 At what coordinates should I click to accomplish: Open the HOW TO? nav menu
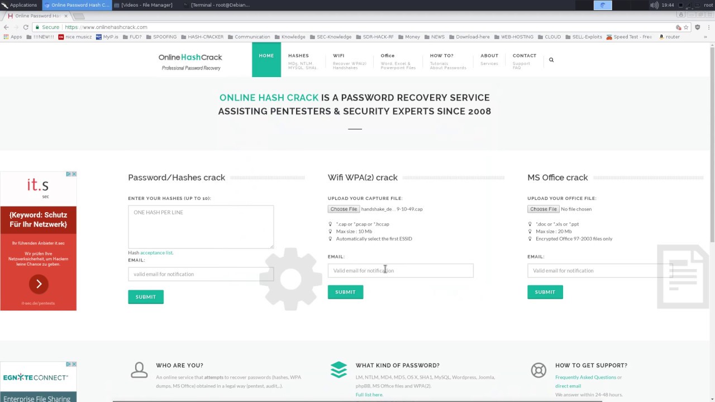pos(448,61)
